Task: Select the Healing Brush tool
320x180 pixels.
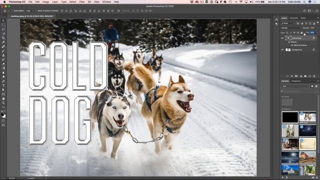Action: [3, 46]
